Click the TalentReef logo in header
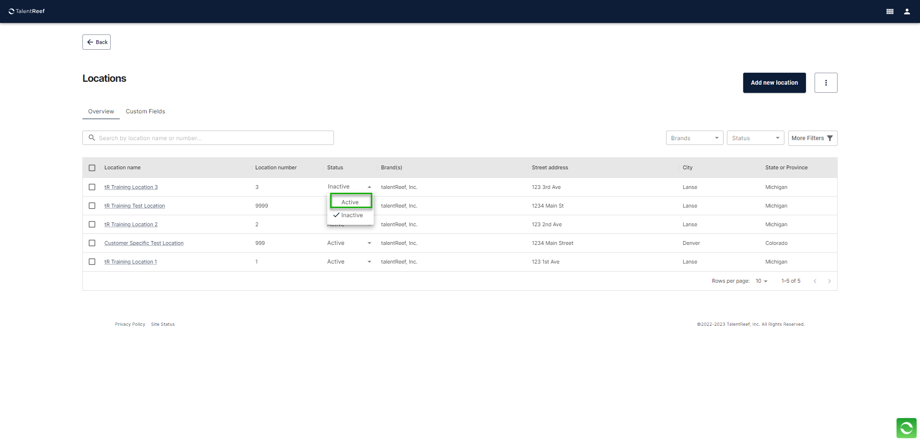This screenshot has width=920, height=441. 27,11
